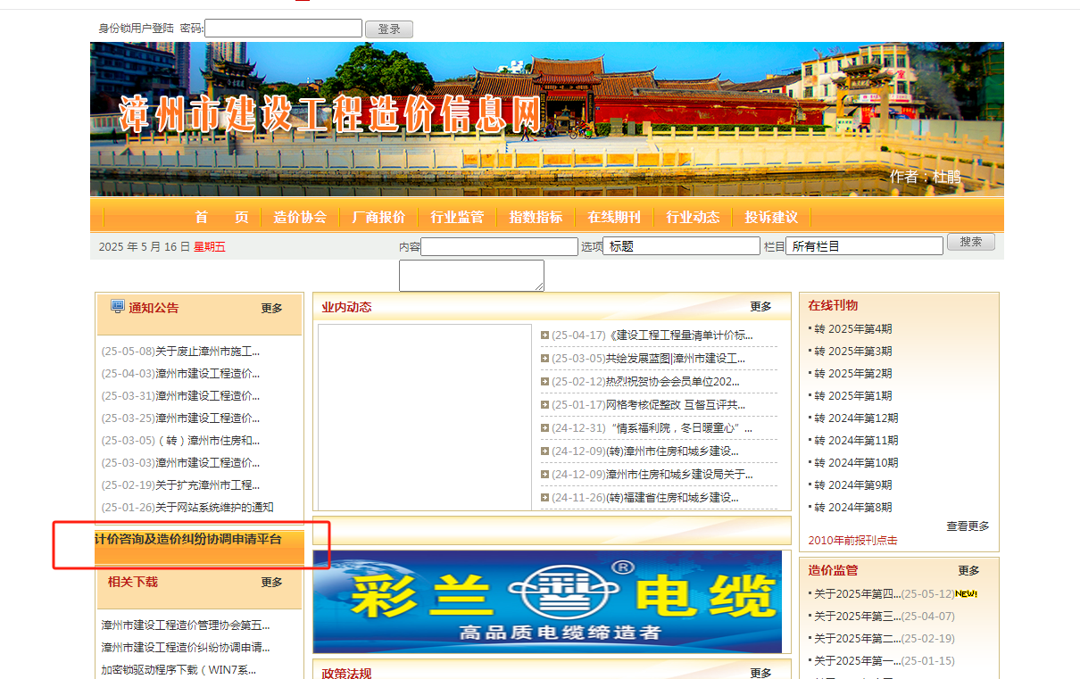1080x679 pixels.
Task: Click 更多 in 通知公告 panel
Action: 271,309
